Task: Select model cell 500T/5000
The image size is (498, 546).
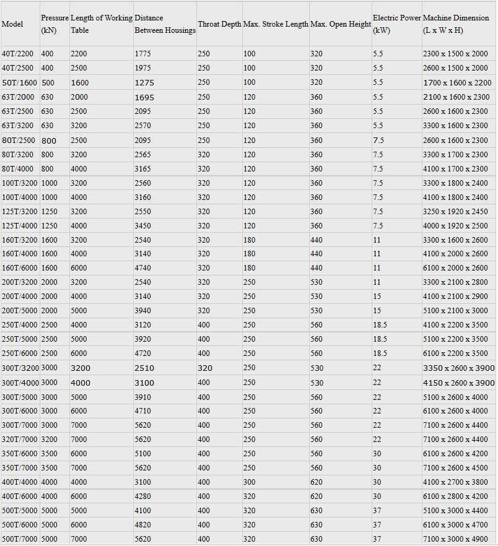Action: point(20,511)
